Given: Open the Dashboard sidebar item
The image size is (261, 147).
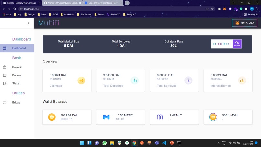Looking at the screenshot, I should click(17, 48).
